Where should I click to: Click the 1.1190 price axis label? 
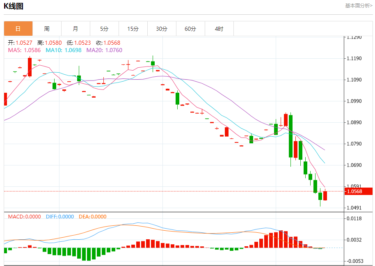354,58
